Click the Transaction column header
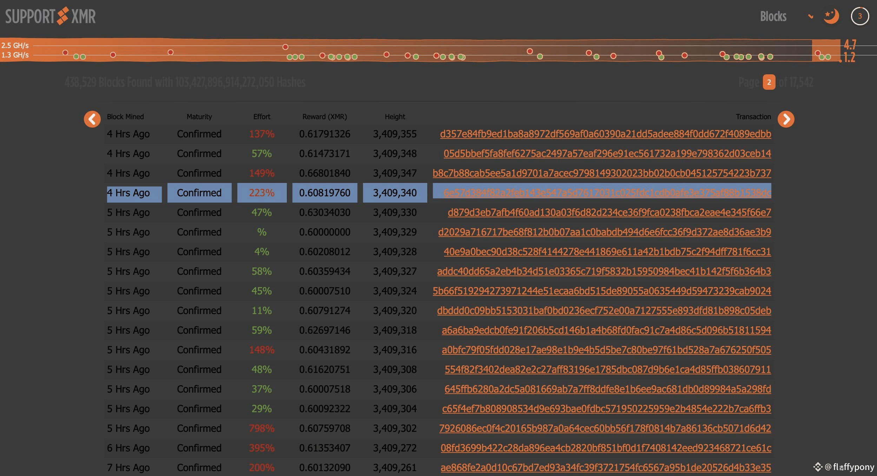Image resolution: width=877 pixels, height=476 pixels. tap(753, 117)
